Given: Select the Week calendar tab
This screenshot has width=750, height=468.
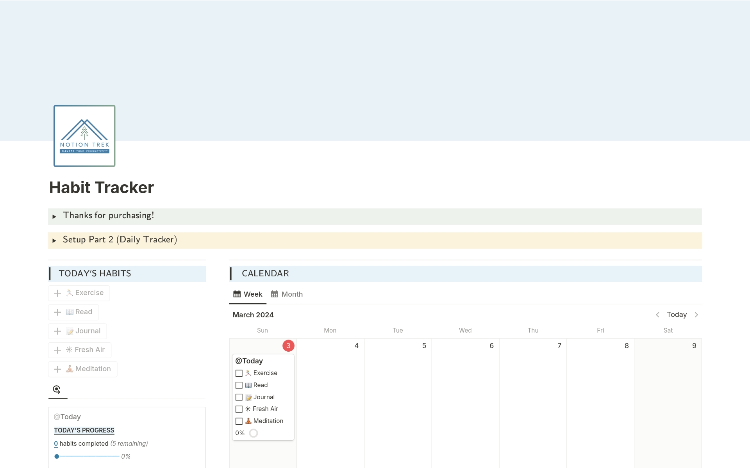Looking at the screenshot, I should [x=248, y=294].
